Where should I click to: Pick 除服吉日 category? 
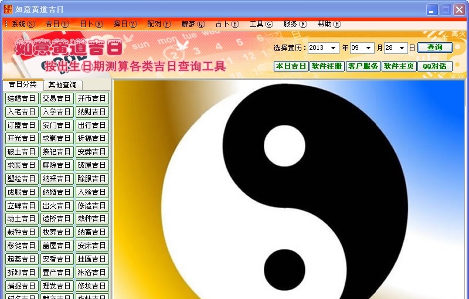pyautogui.click(x=92, y=178)
